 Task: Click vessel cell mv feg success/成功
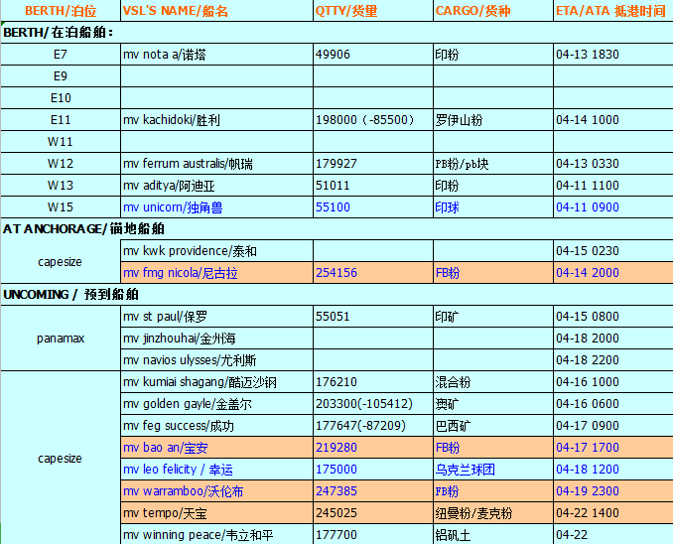[216, 426]
